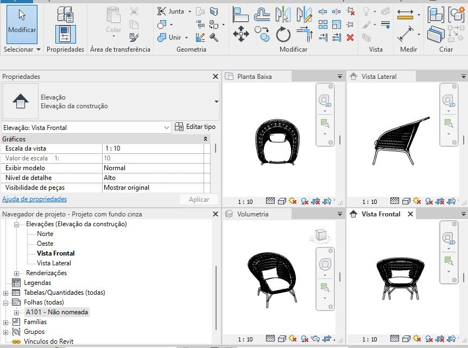Screen dimensions: 468x348
Task: Select the Demolish hammer tool
Action: [x=214, y=38]
